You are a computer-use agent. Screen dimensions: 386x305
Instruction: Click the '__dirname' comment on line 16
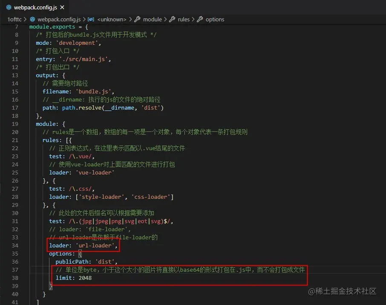pyautogui.click(x=101, y=100)
